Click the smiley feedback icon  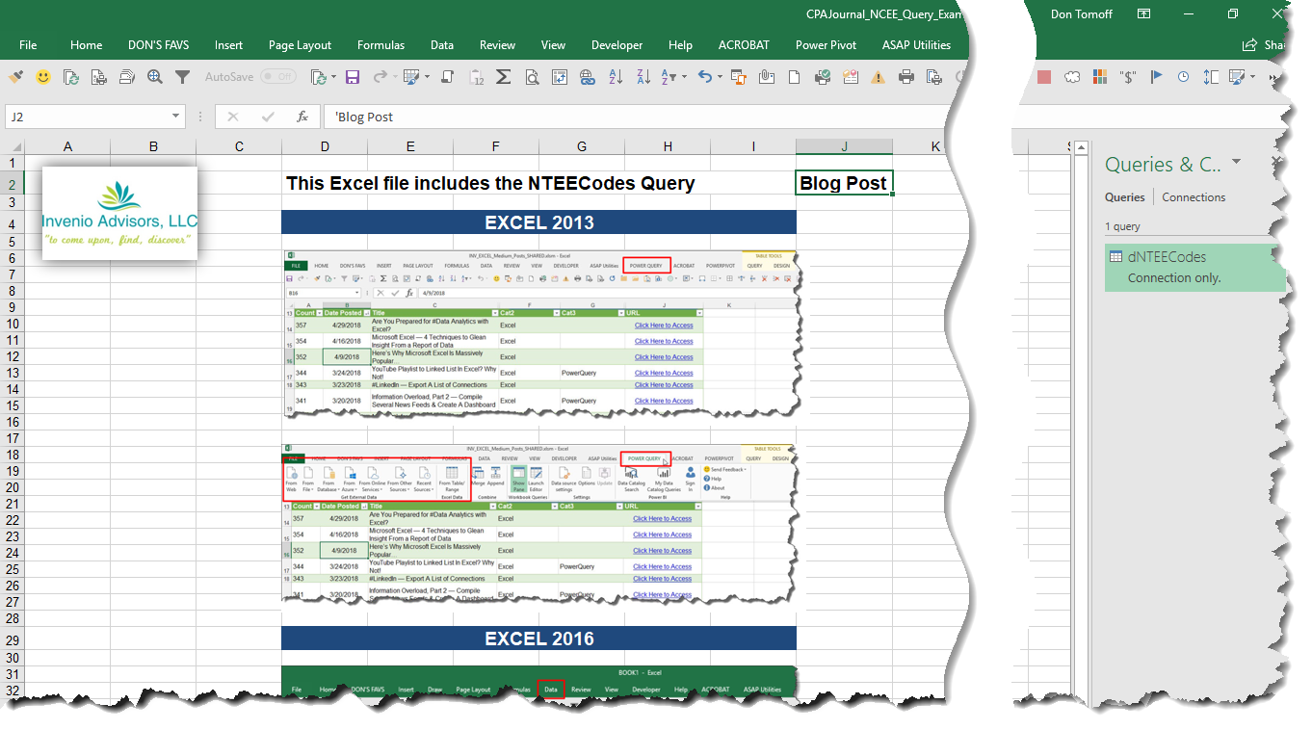(x=42, y=77)
